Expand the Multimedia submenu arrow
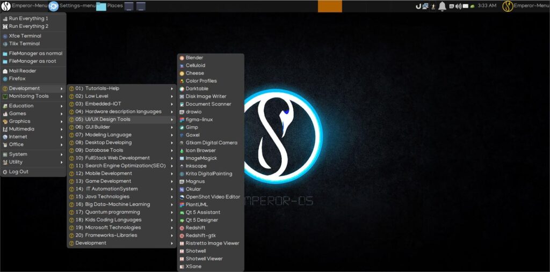This screenshot has height=272, width=550. click(61, 129)
